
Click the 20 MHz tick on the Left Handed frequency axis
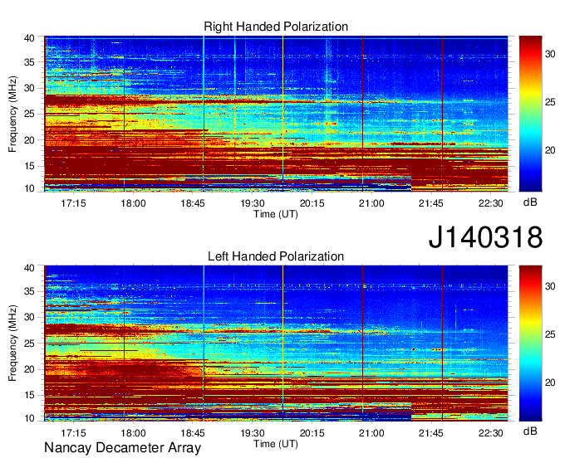(x=29, y=369)
